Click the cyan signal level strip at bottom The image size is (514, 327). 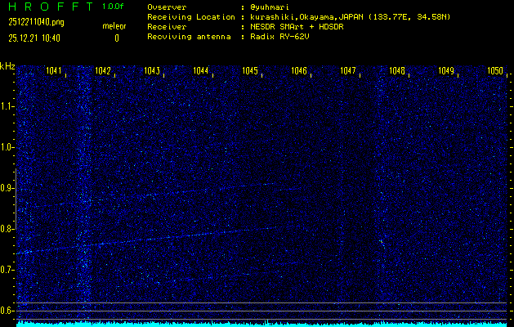261,323
